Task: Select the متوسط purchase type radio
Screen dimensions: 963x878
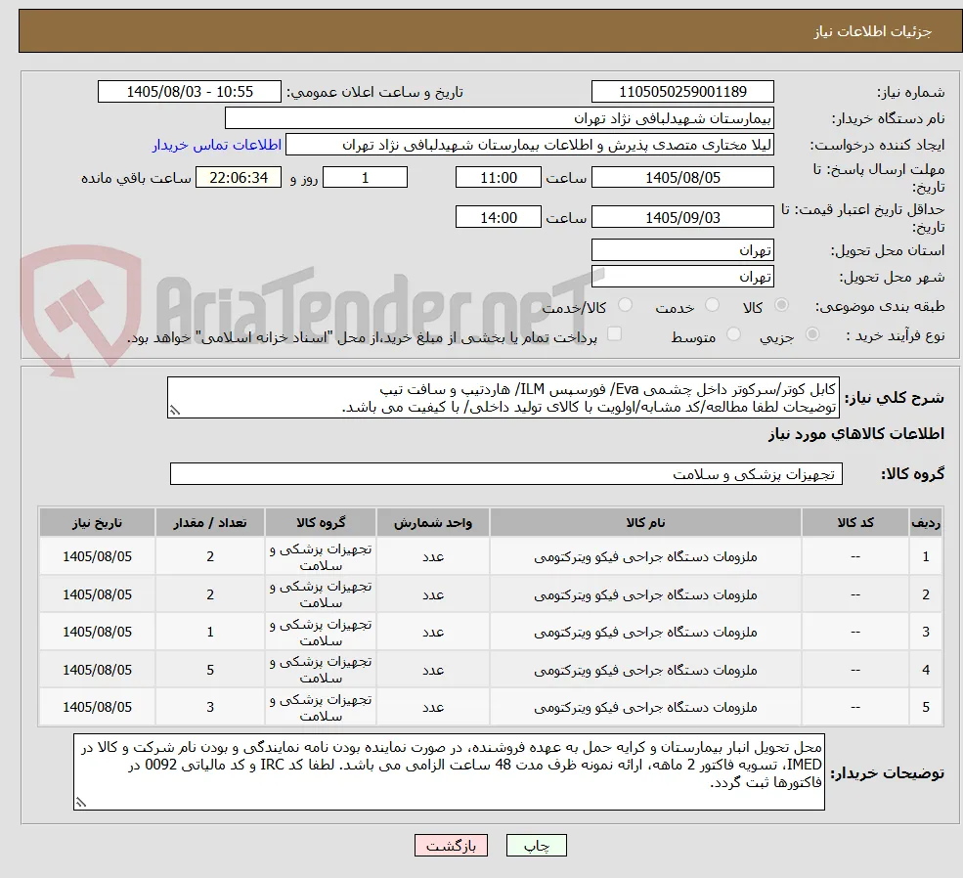Action: coord(733,334)
